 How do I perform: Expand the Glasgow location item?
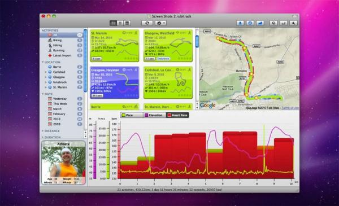46,77
